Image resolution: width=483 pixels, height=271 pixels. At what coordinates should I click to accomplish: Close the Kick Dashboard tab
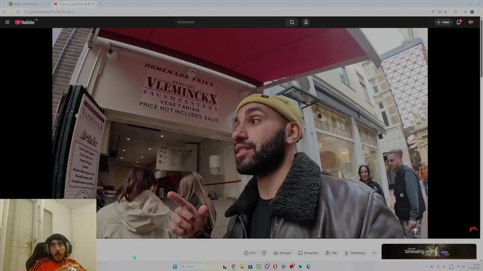point(48,4)
